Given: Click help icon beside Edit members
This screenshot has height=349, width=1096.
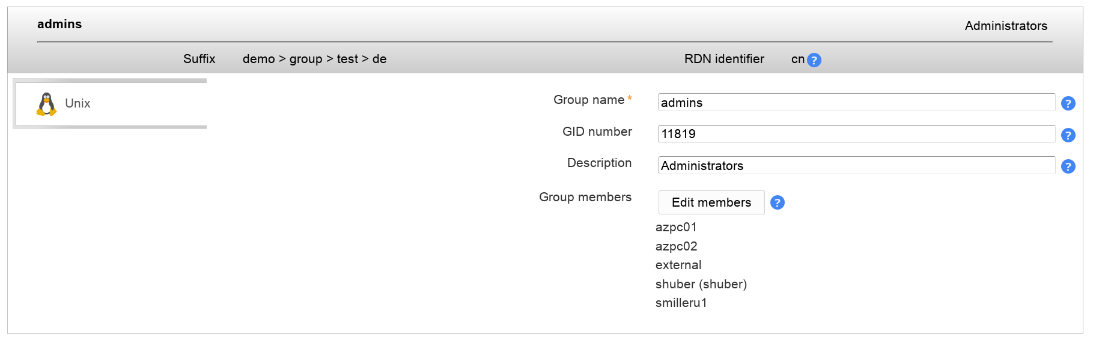Looking at the screenshot, I should coord(777,203).
